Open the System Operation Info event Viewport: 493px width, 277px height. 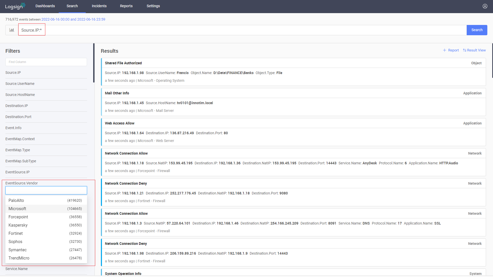click(x=123, y=274)
